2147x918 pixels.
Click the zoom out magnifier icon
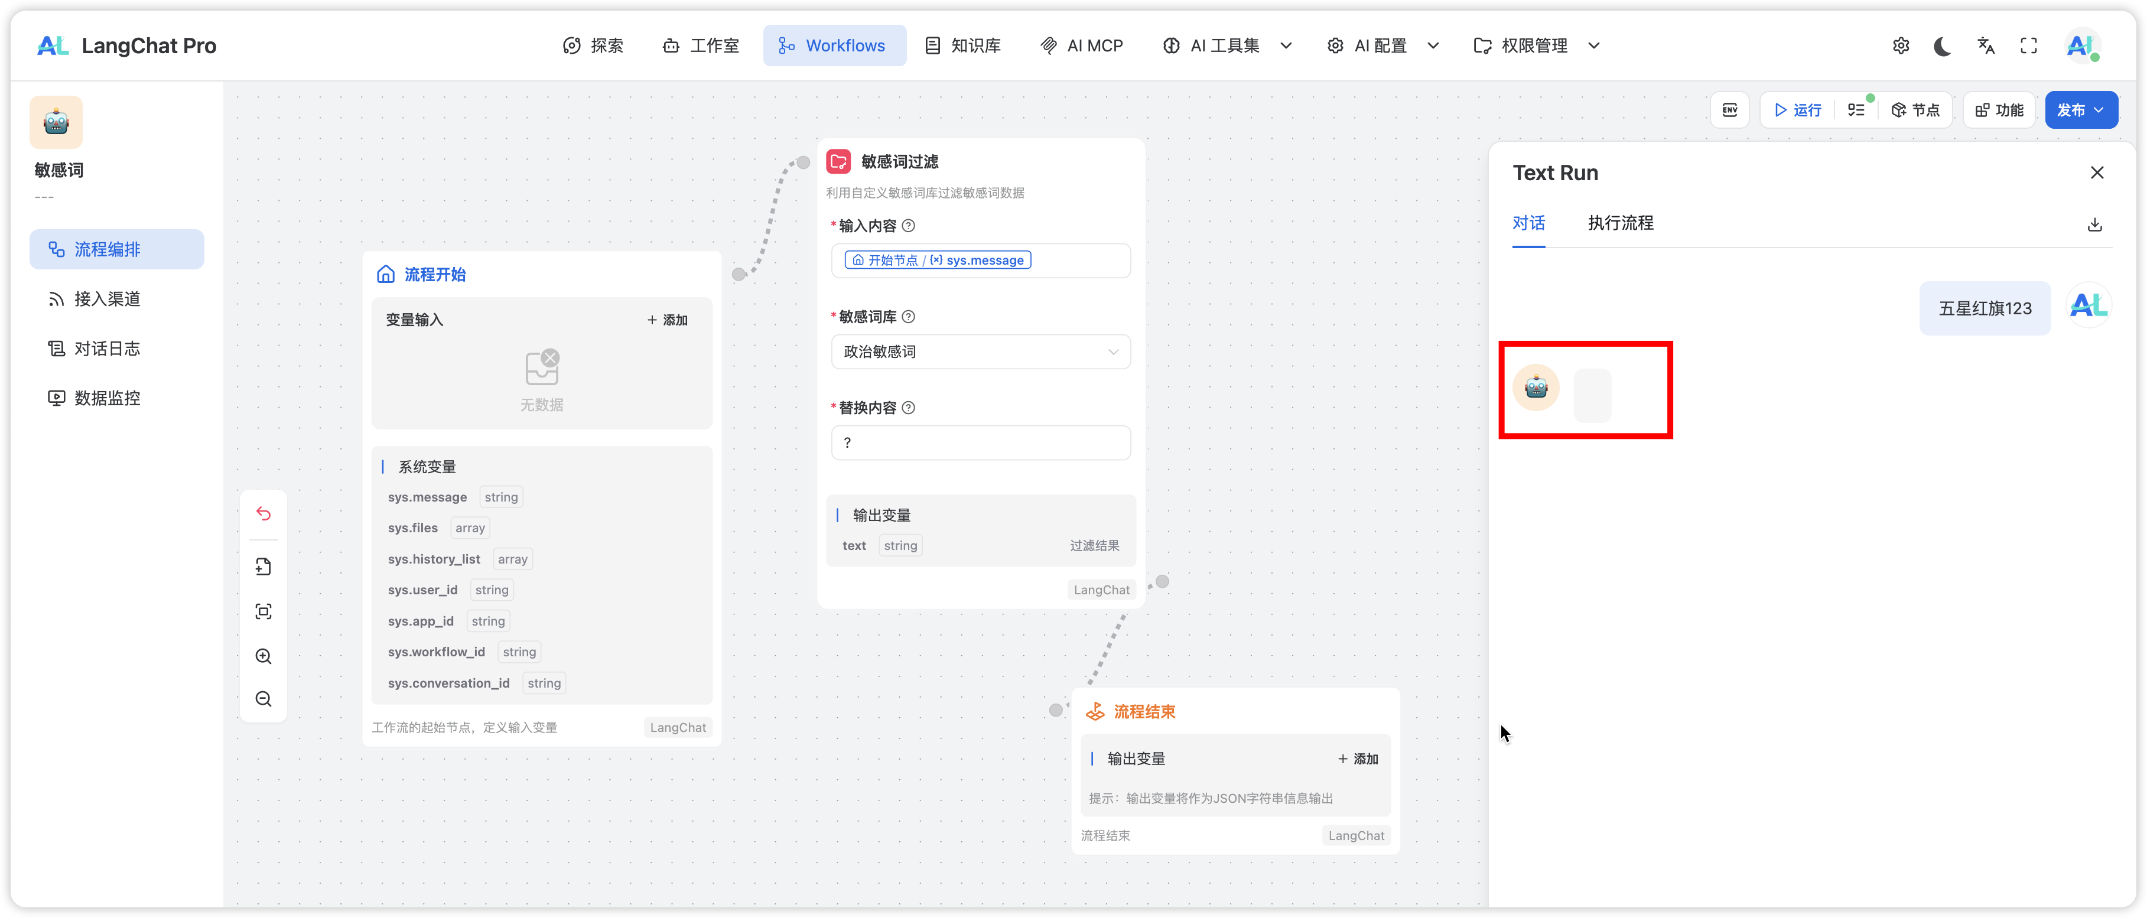point(264,699)
